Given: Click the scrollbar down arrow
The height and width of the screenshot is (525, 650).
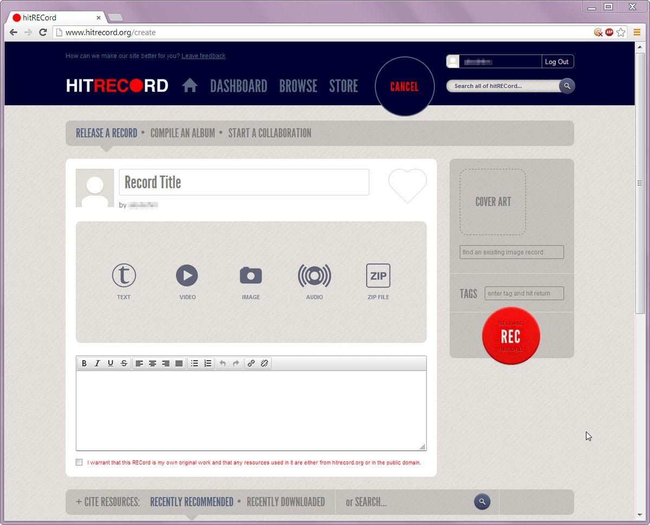Looking at the screenshot, I should pyautogui.click(x=640, y=515).
